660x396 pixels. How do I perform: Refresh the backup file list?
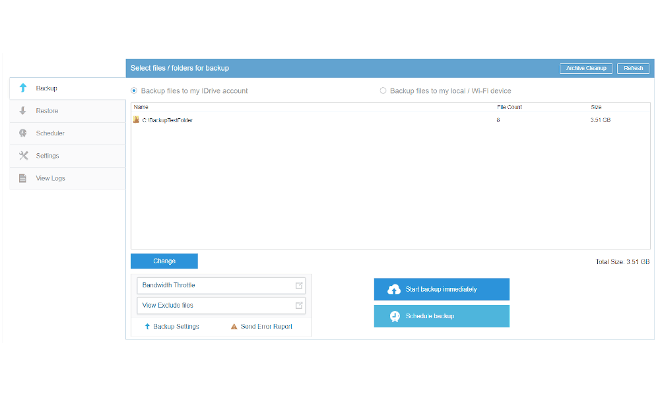[x=633, y=68]
